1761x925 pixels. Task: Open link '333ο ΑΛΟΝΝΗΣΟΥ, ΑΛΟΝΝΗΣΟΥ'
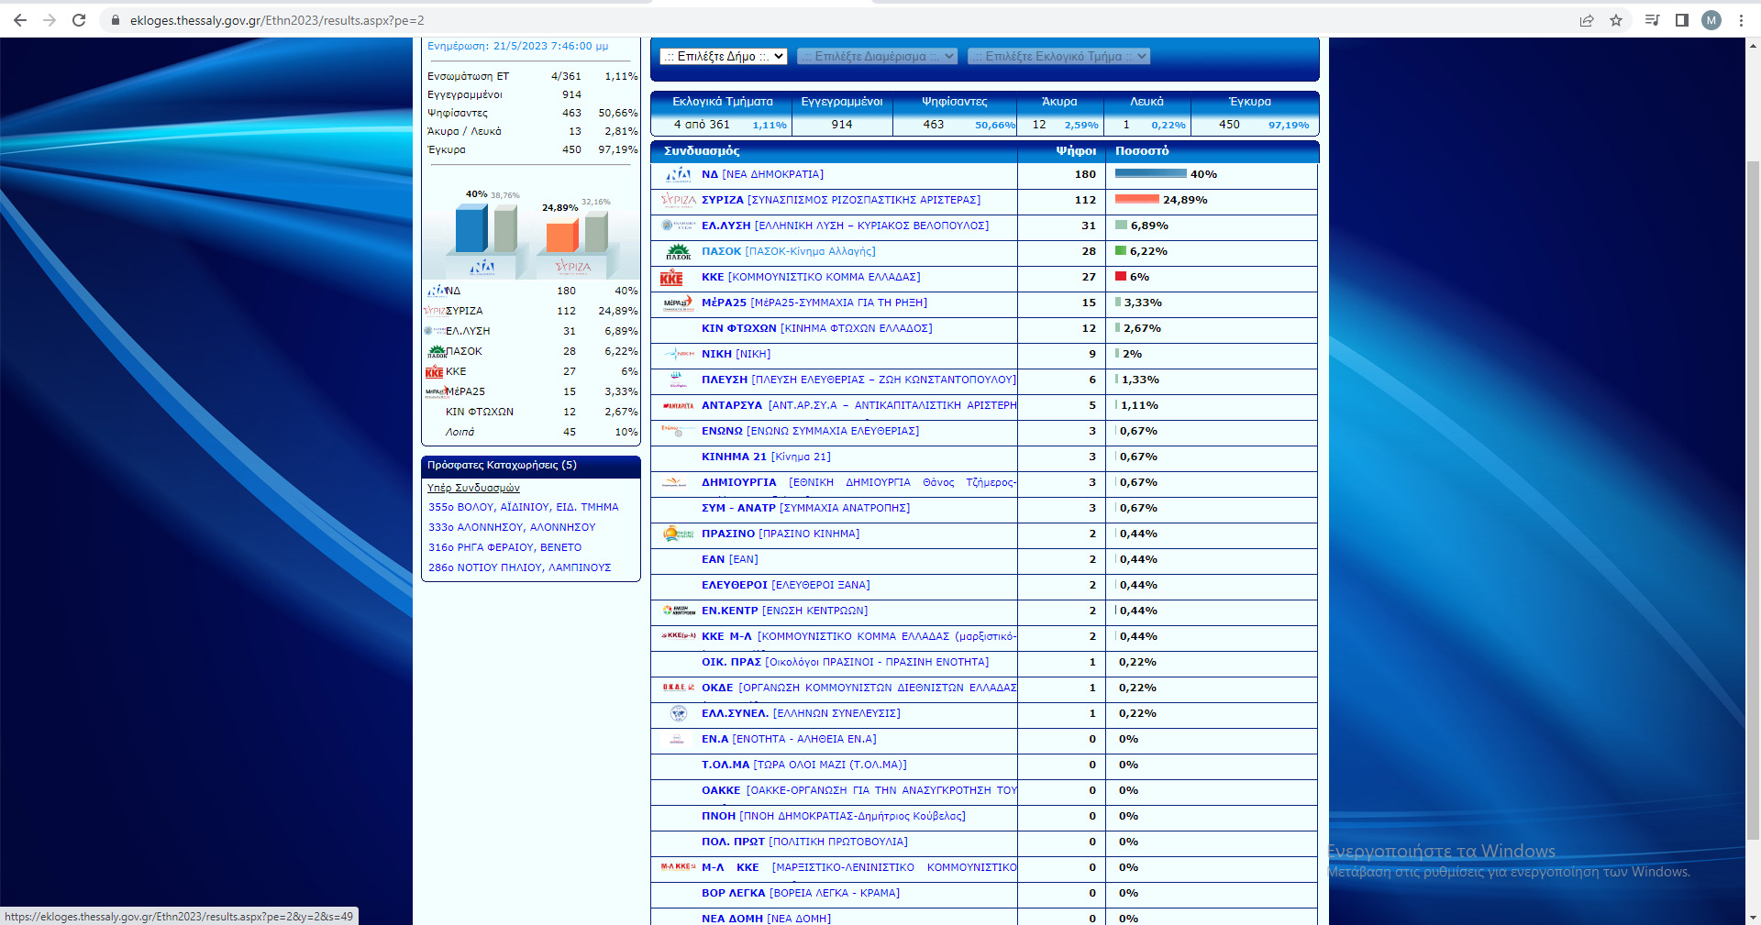pos(512,527)
